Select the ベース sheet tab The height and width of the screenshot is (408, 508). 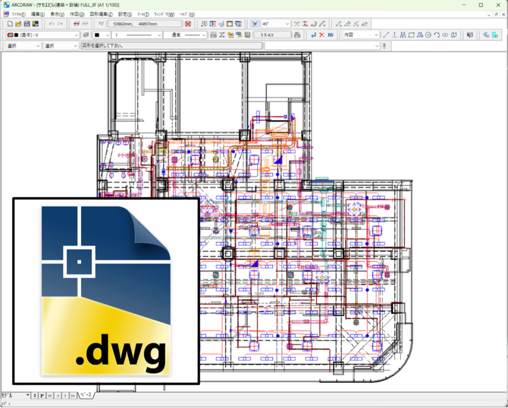86,395
